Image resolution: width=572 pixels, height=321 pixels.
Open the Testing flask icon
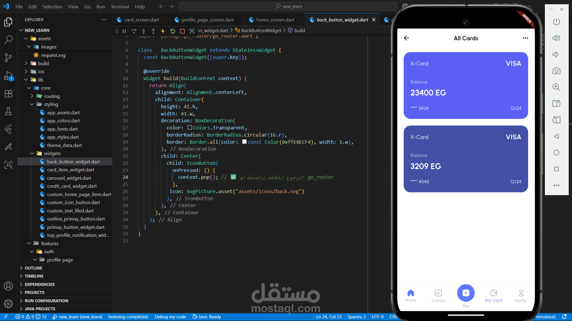coord(8,111)
